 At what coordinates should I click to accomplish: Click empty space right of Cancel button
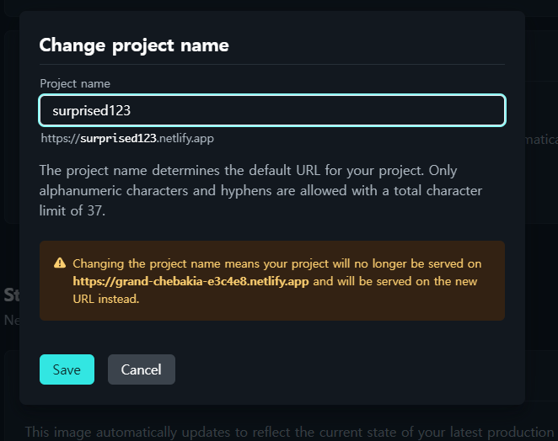pos(338,369)
